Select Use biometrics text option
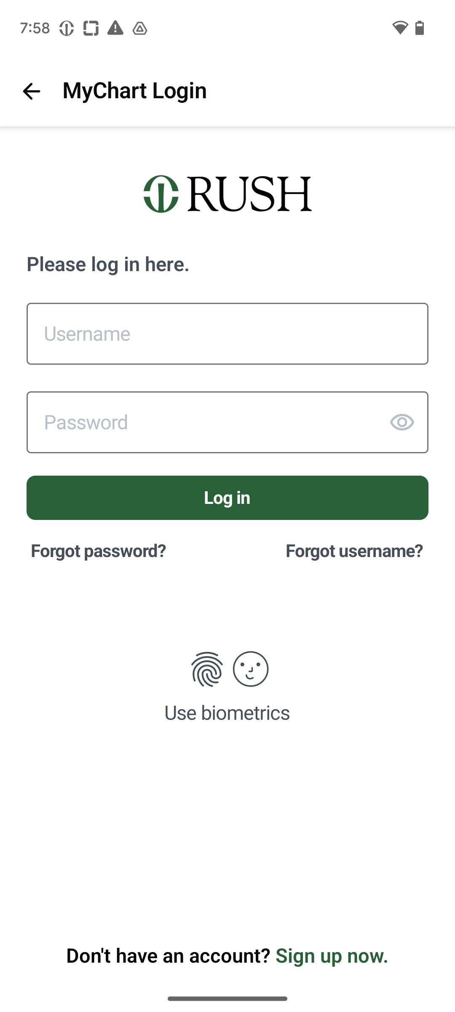Image resolution: width=455 pixels, height=1012 pixels. coord(227,713)
